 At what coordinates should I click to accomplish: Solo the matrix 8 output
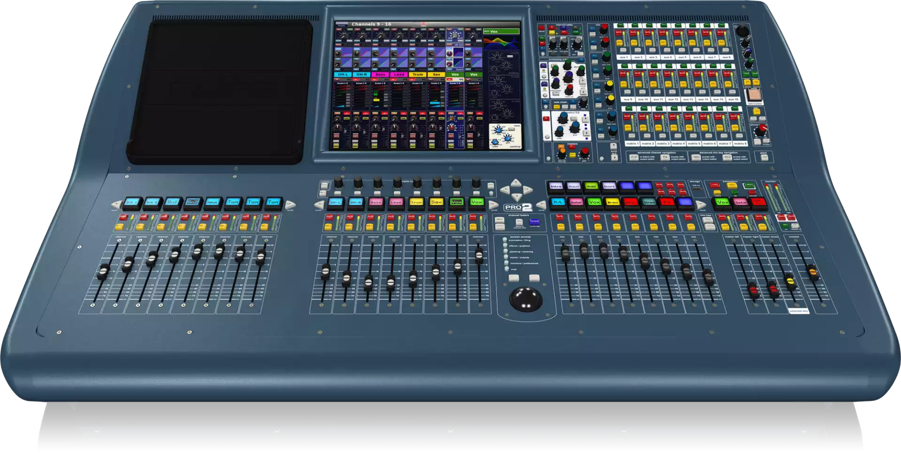735,127
